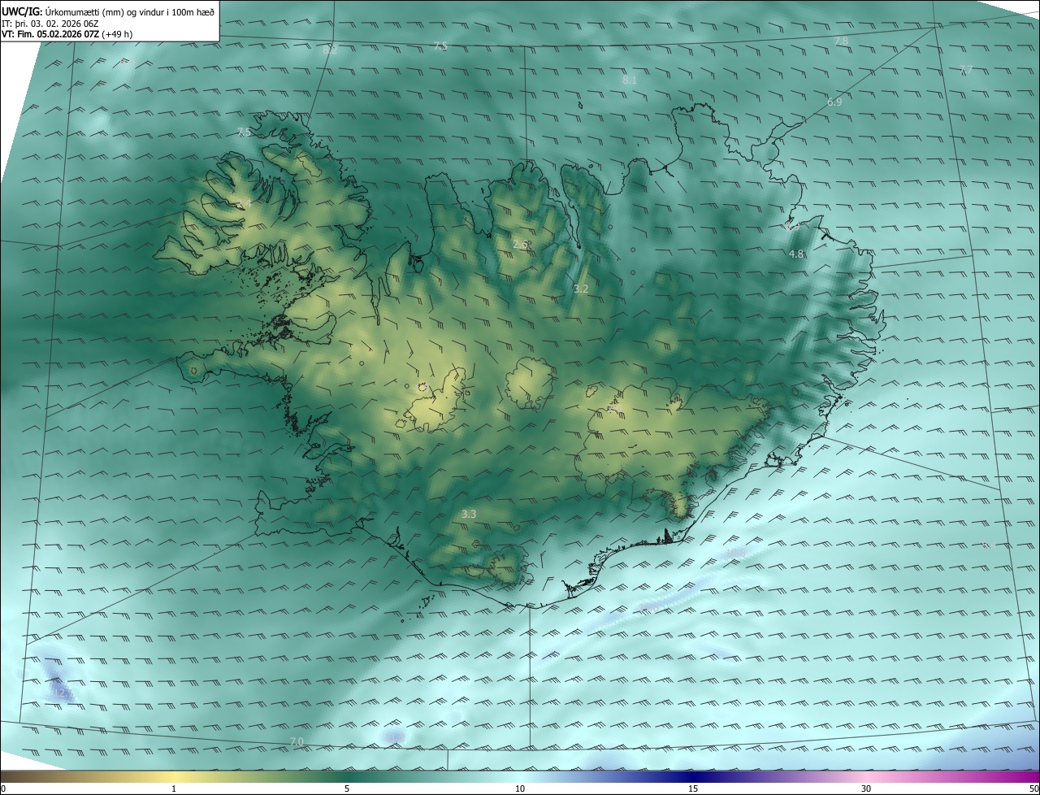Image resolution: width=1040 pixels, height=795 pixels.
Task: Click the 50 tick label on the color scale
Action: click(x=1033, y=788)
